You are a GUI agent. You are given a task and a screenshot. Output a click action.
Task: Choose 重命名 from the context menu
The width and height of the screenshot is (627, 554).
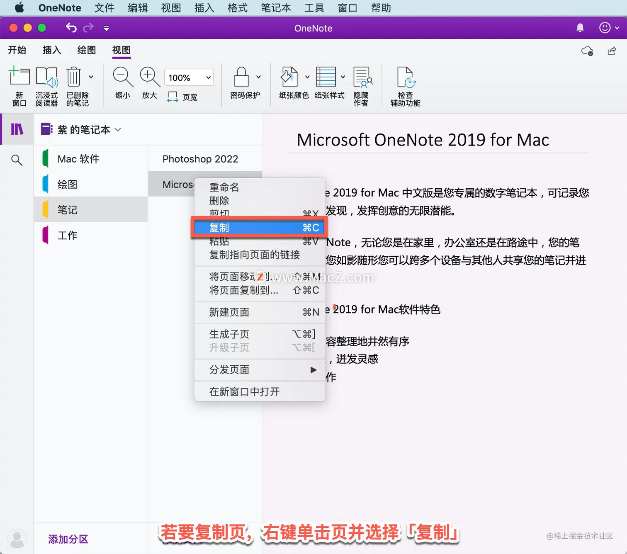[260, 187]
